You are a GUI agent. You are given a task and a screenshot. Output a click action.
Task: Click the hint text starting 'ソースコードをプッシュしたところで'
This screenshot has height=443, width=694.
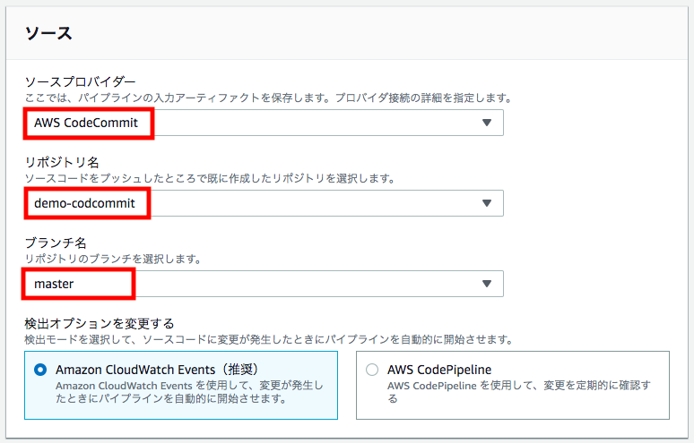(x=210, y=178)
